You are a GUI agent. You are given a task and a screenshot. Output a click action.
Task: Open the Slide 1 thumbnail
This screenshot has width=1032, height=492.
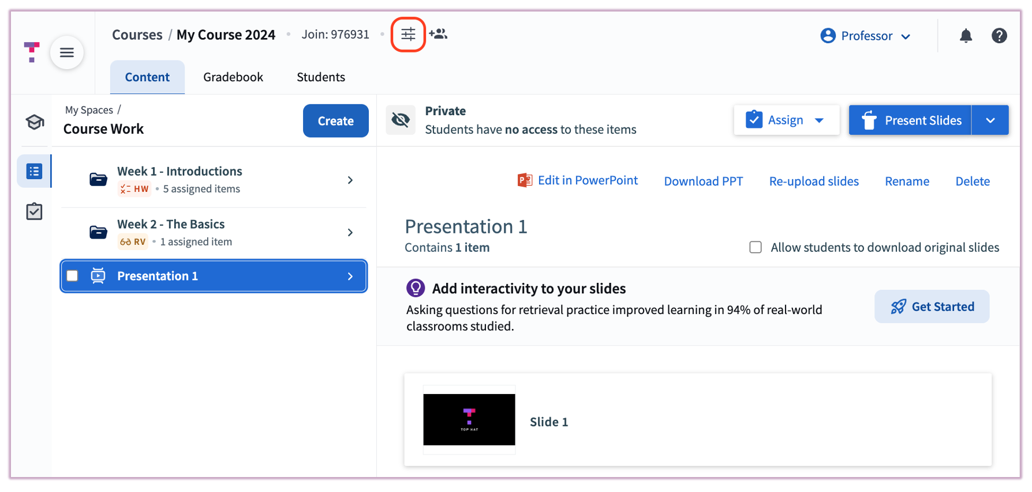[469, 419]
